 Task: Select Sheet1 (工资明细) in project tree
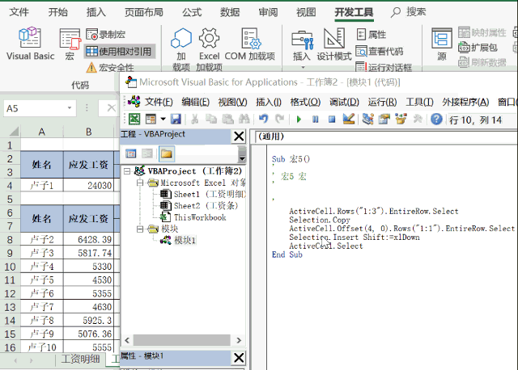coord(203,194)
